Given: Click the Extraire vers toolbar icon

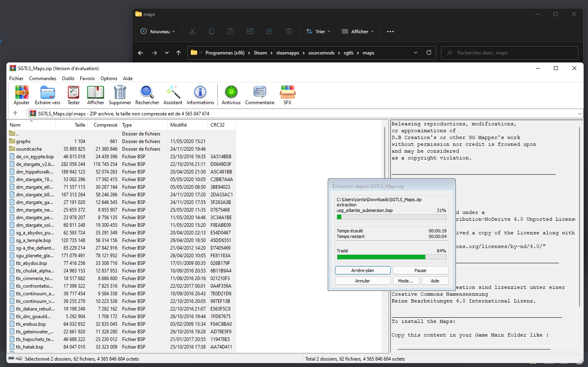Looking at the screenshot, I should point(47,95).
